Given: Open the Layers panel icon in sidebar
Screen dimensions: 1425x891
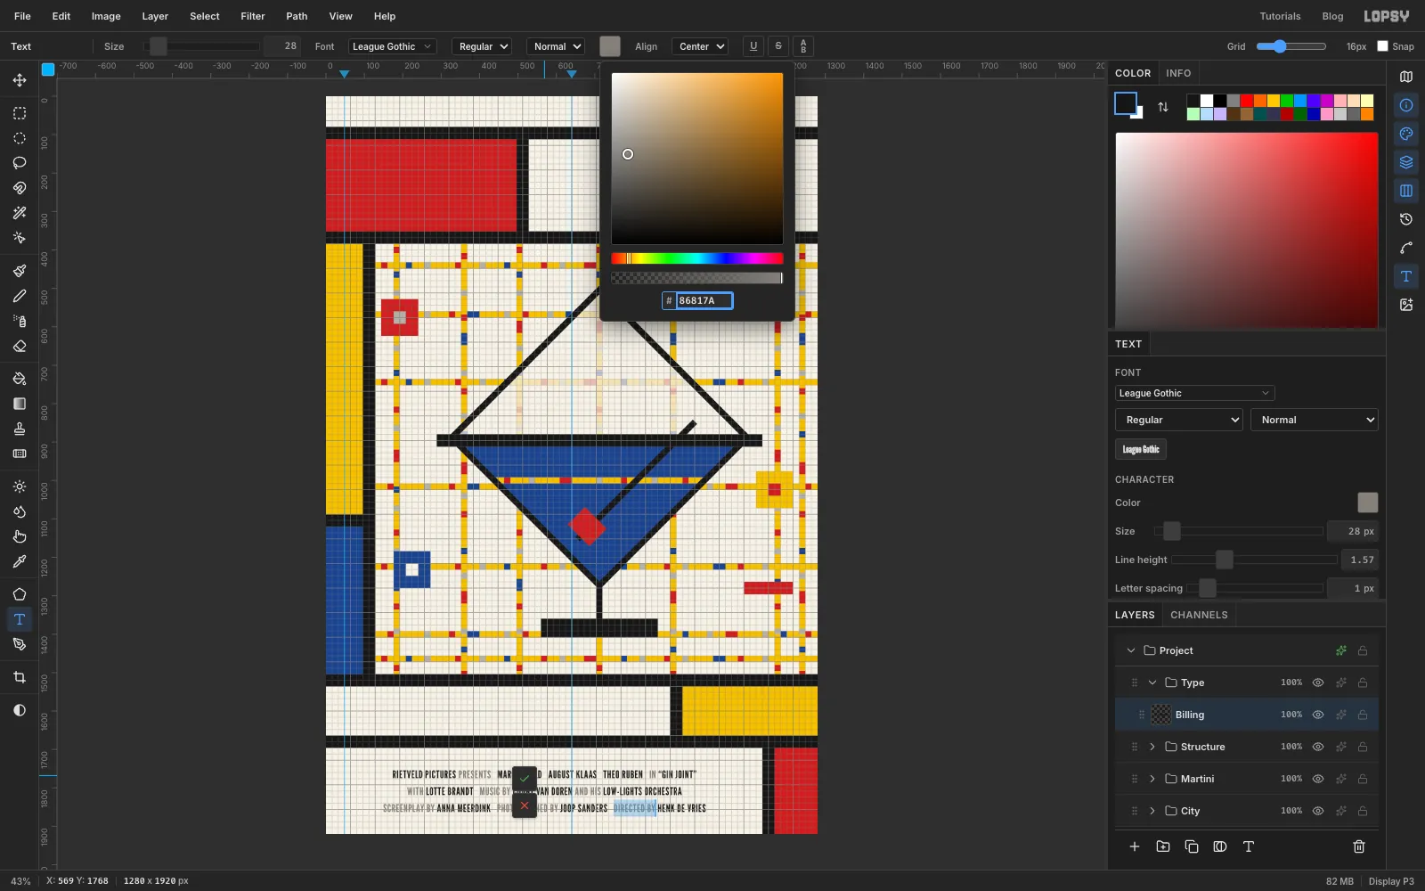Looking at the screenshot, I should tap(1406, 162).
